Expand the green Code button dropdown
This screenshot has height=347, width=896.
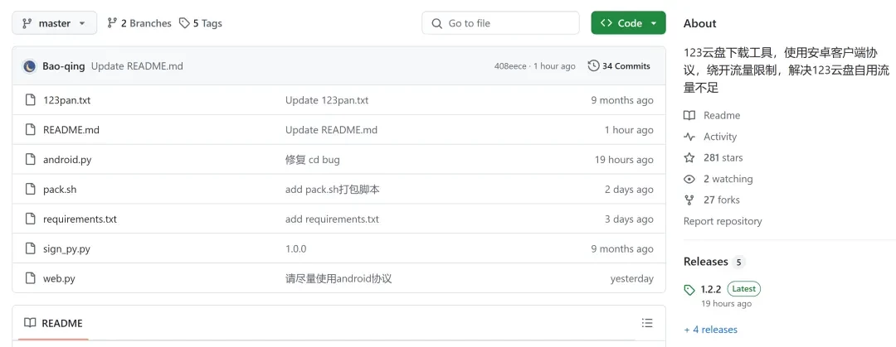point(628,23)
